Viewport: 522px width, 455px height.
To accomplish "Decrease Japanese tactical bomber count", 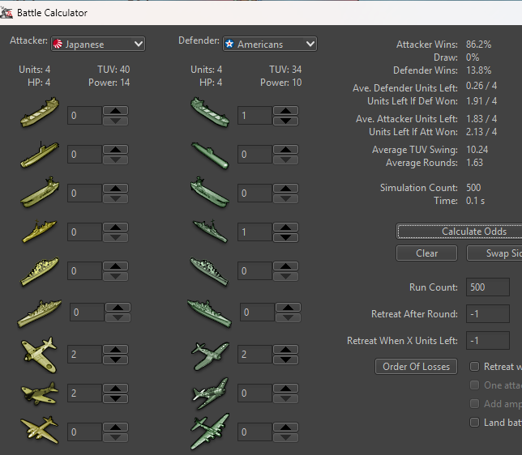I will [x=116, y=399].
